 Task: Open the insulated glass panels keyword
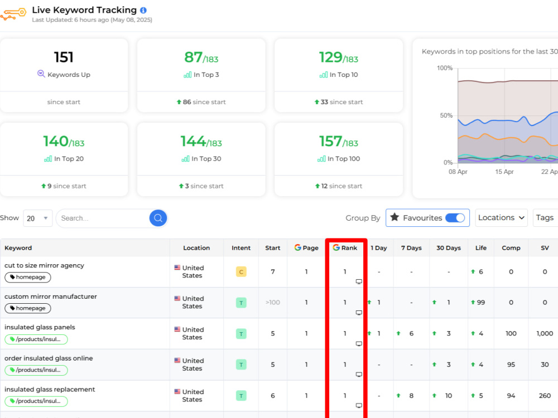[x=40, y=327]
